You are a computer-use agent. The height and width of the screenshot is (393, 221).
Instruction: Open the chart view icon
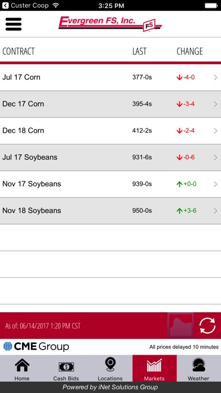(x=180, y=326)
